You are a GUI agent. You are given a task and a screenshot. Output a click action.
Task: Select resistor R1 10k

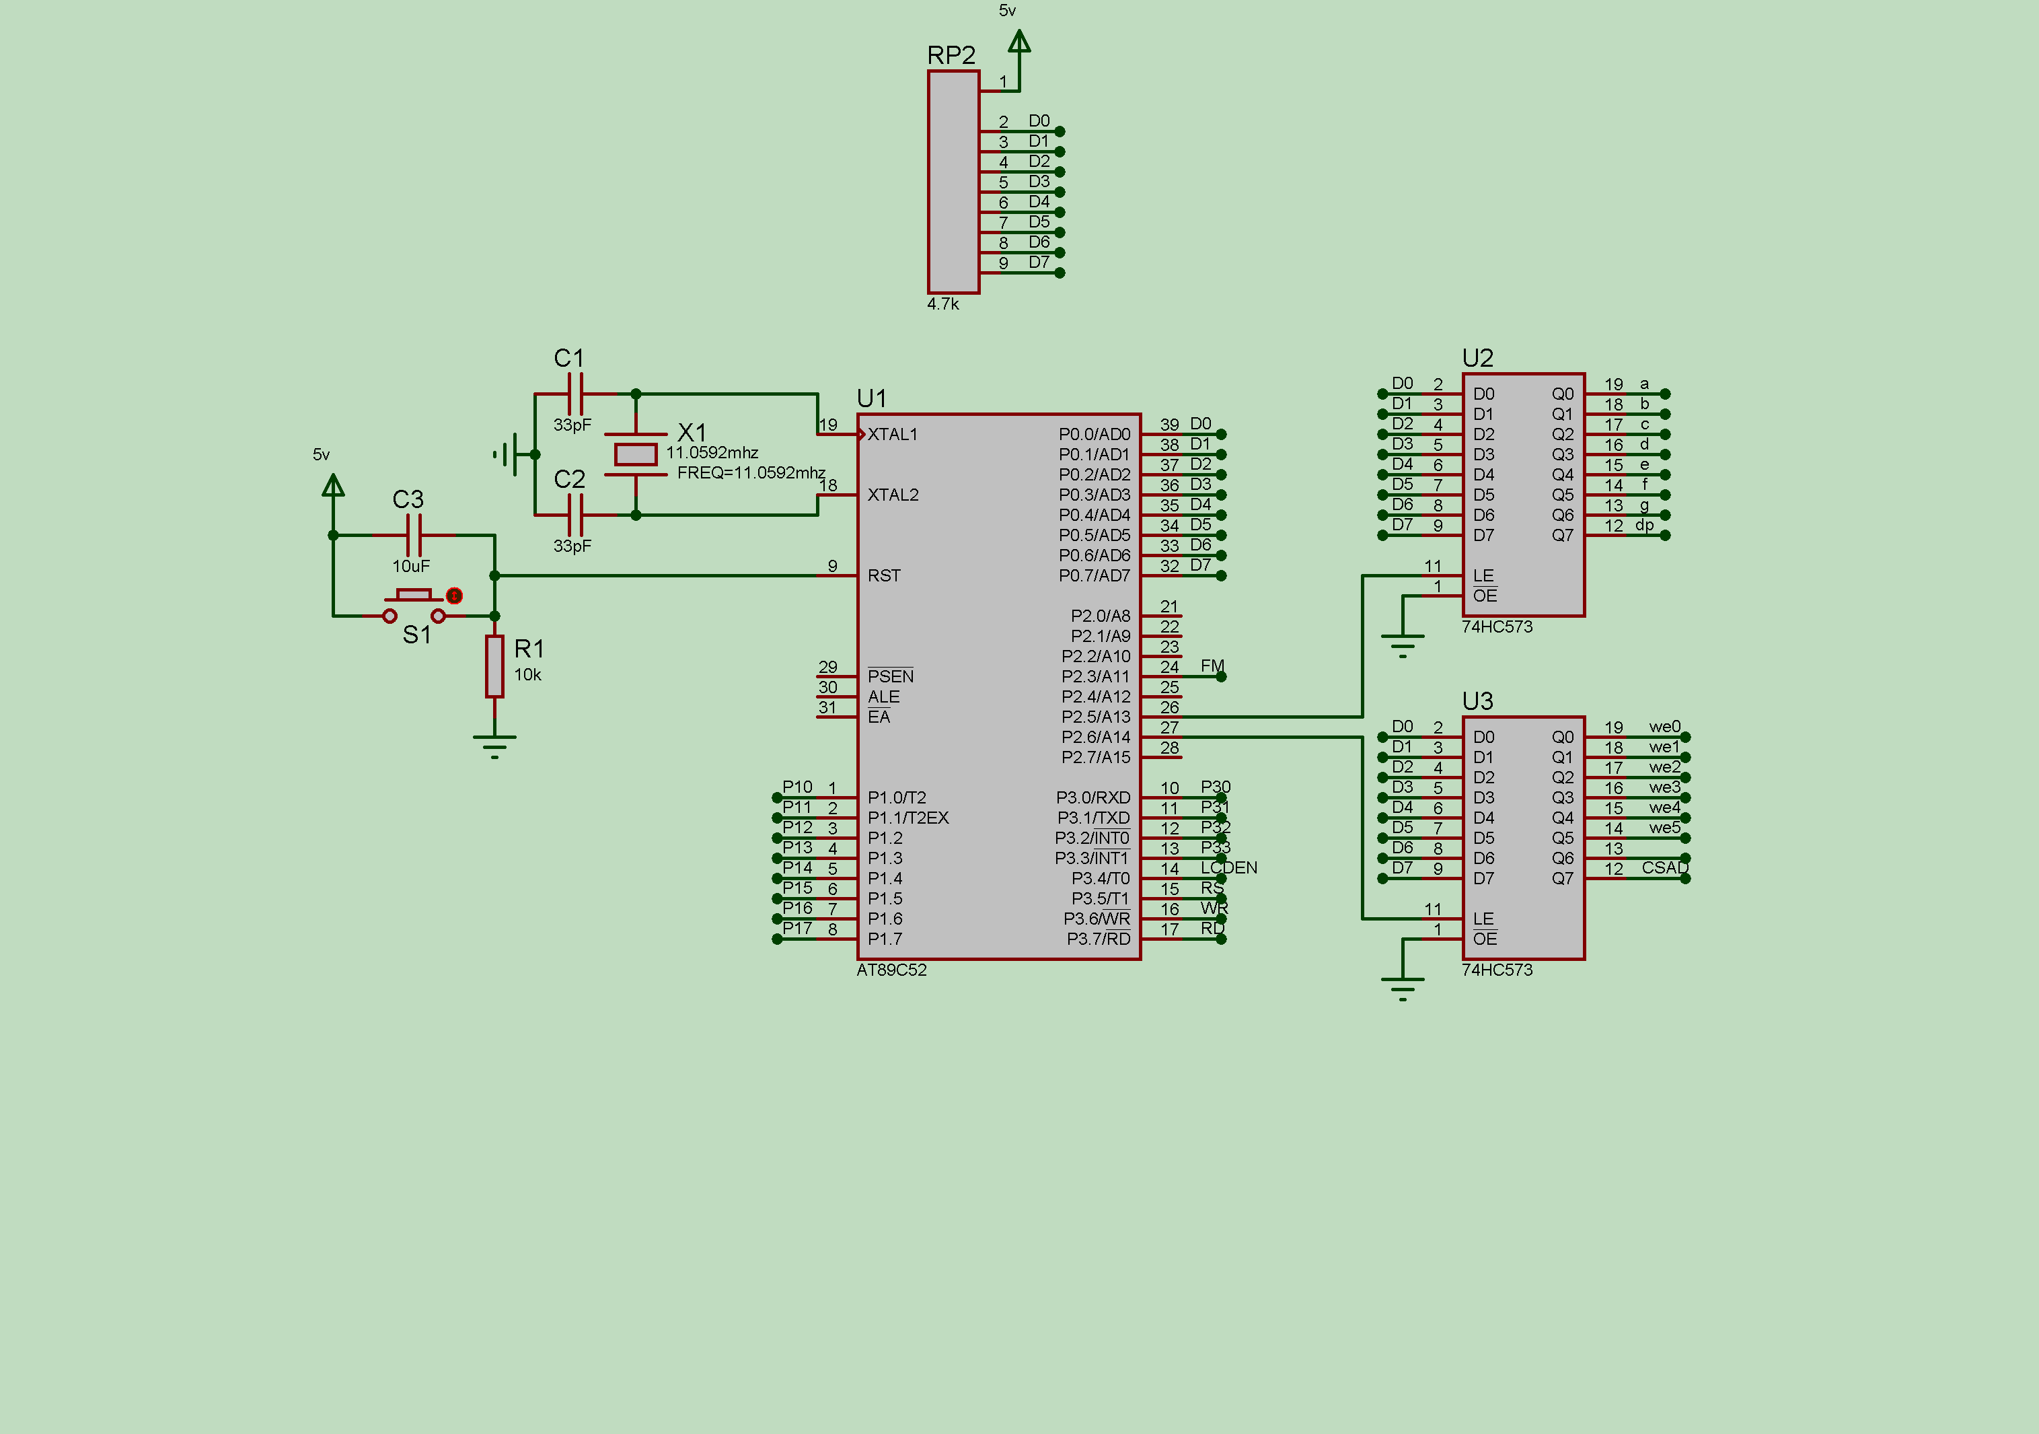tap(494, 666)
